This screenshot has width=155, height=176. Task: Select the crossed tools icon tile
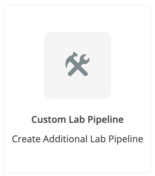(77, 66)
